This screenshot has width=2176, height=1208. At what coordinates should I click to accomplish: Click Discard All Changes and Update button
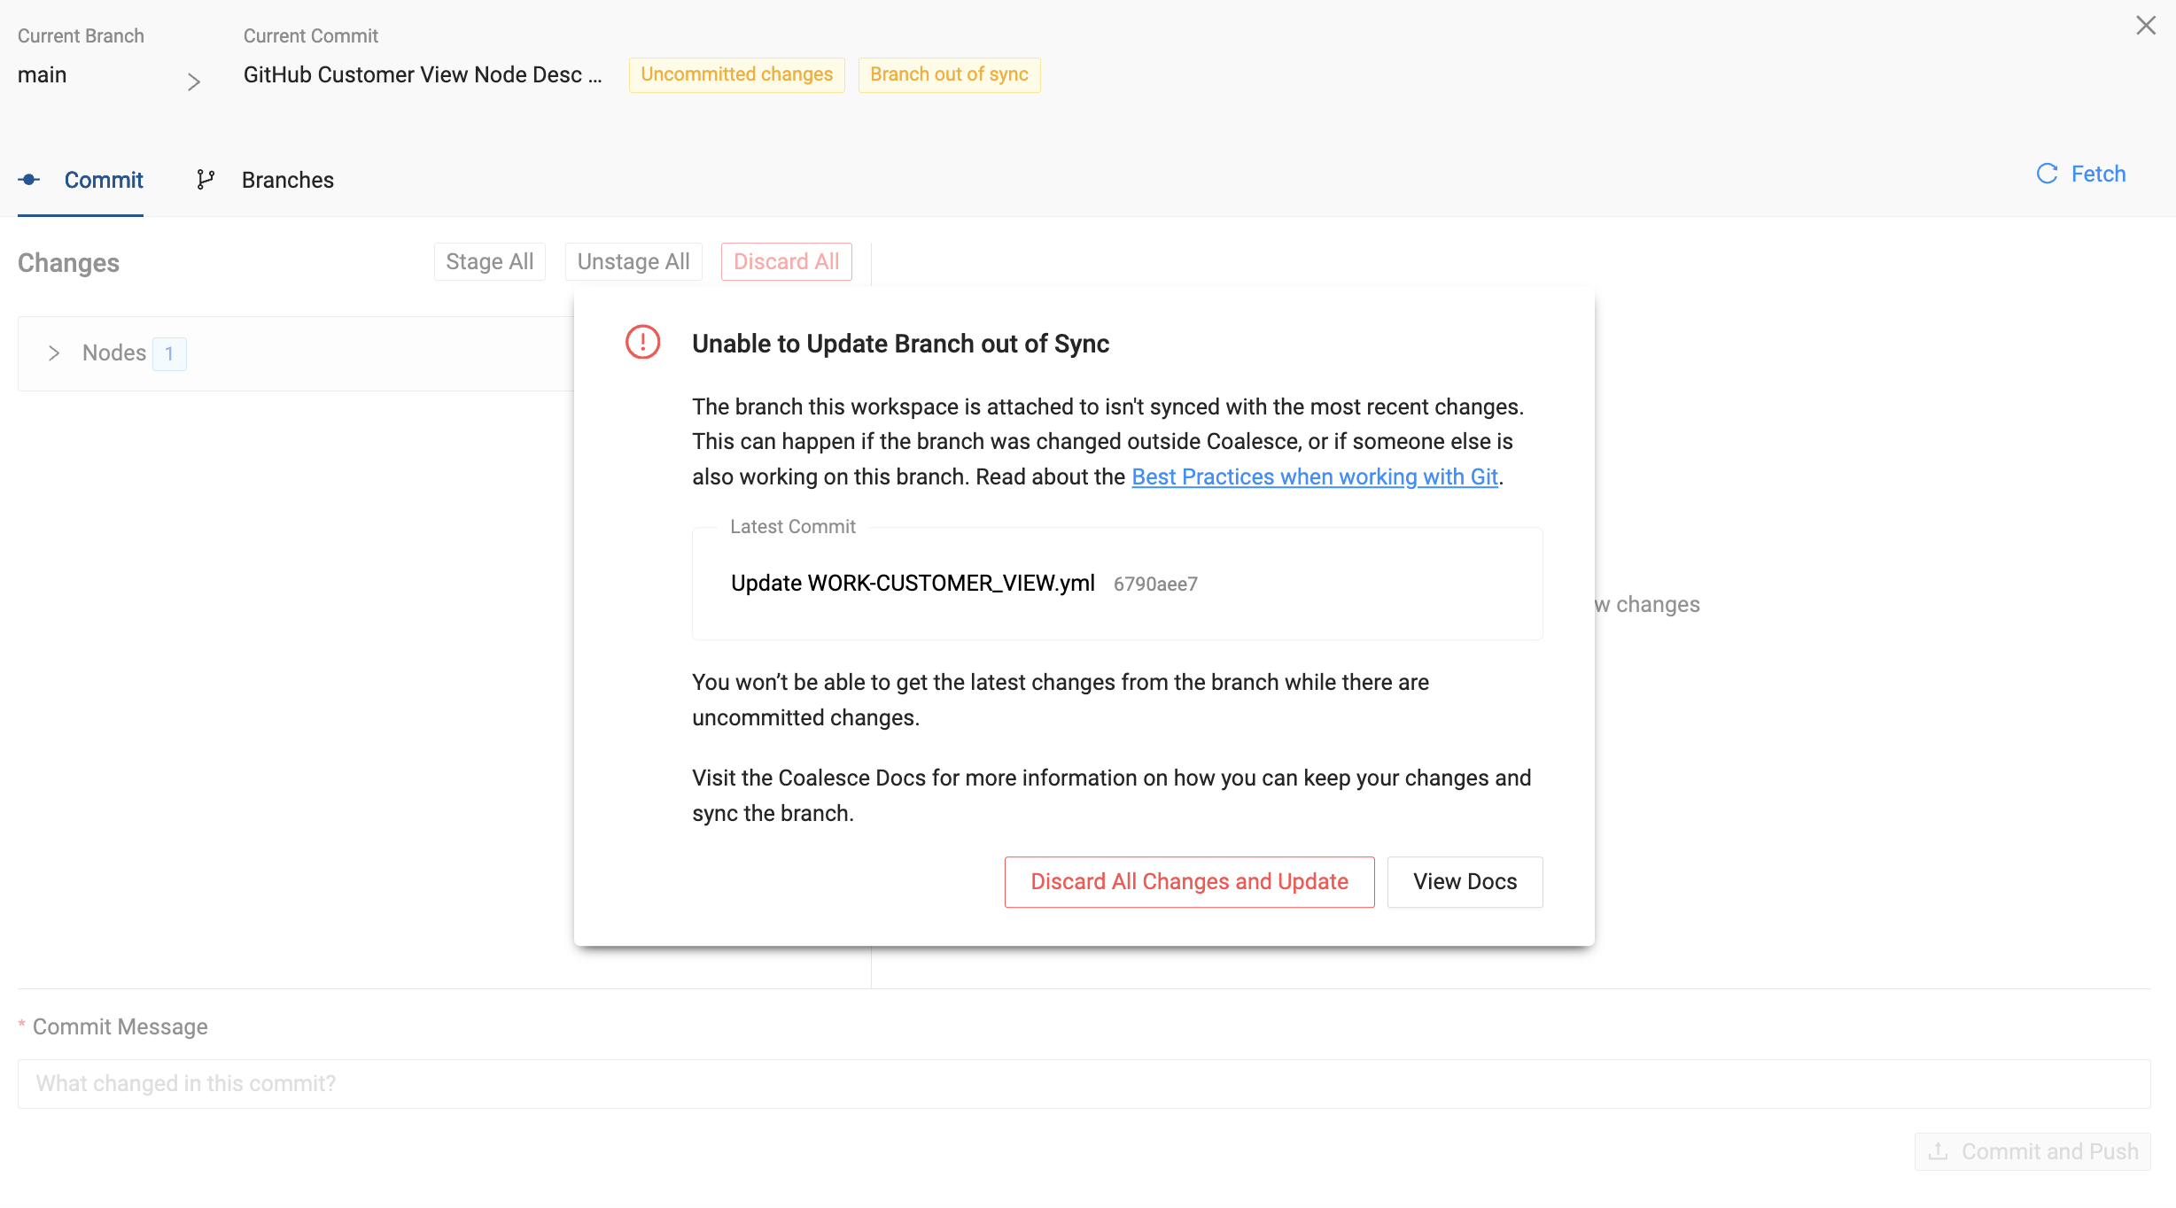tap(1189, 880)
